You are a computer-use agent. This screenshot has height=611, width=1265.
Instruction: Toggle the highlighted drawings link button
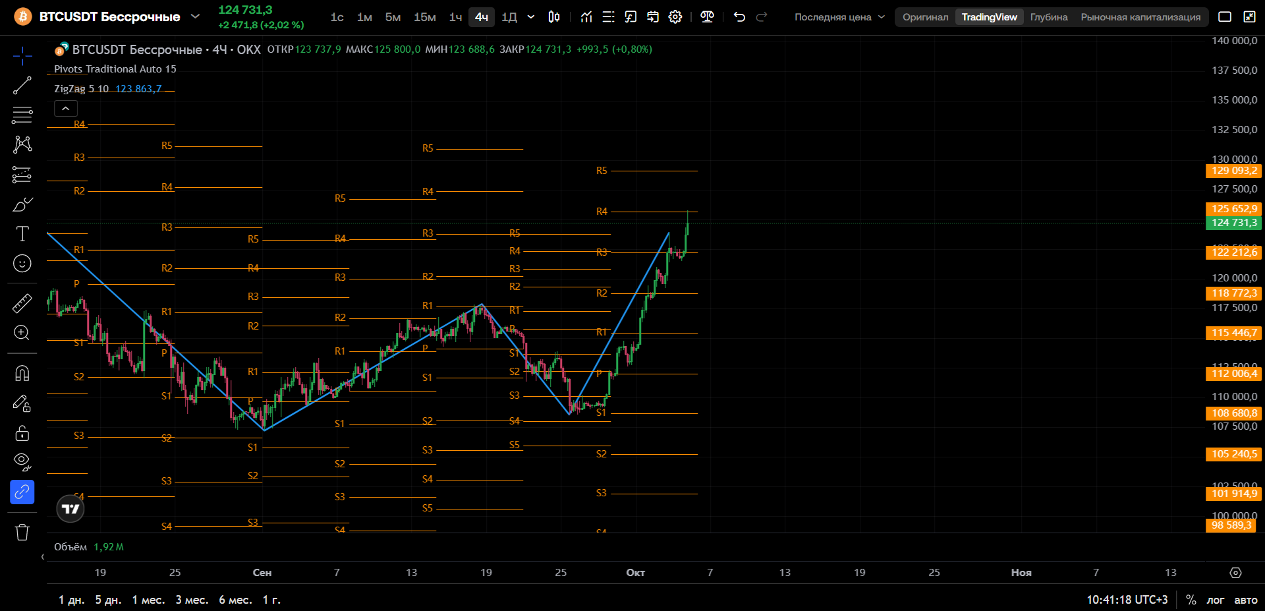click(x=22, y=492)
